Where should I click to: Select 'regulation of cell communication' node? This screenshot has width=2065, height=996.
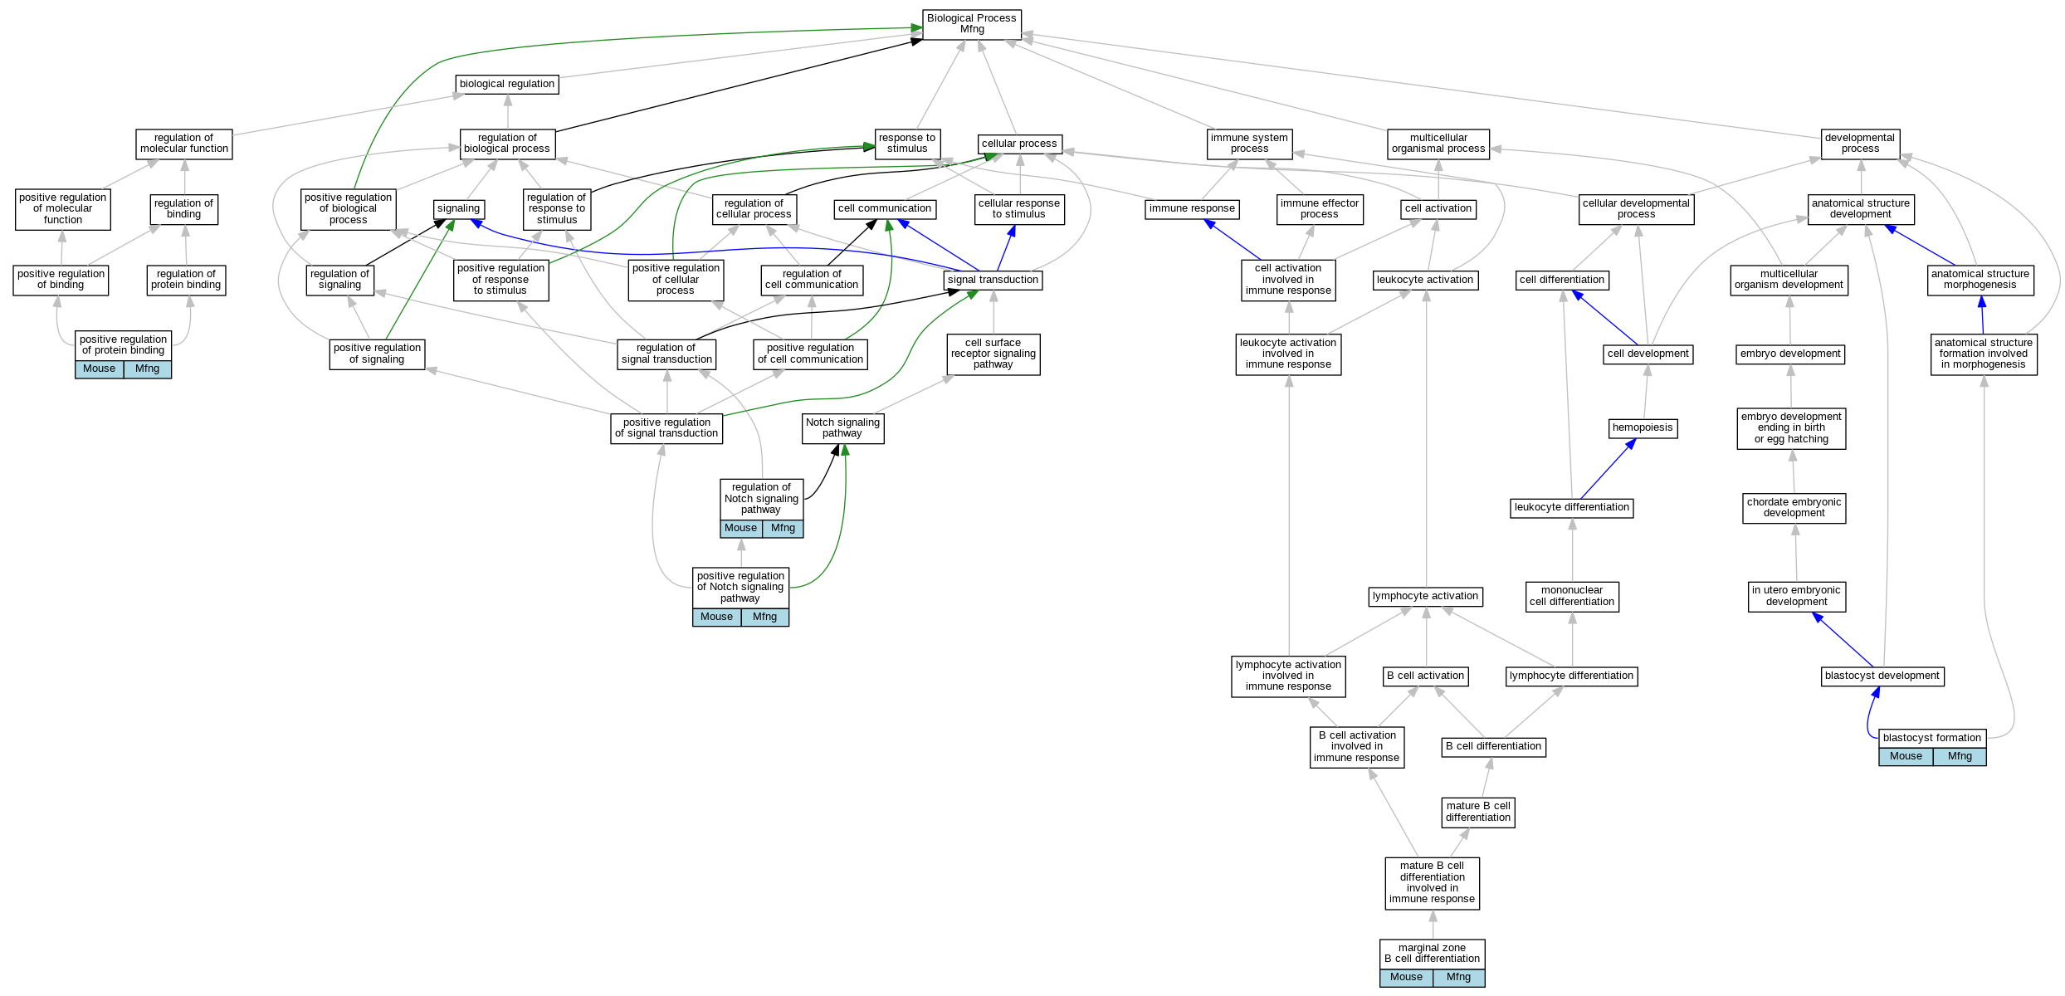click(812, 280)
